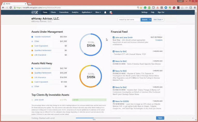
Task: Click Other under Assets Held Away
Action: [37, 86]
